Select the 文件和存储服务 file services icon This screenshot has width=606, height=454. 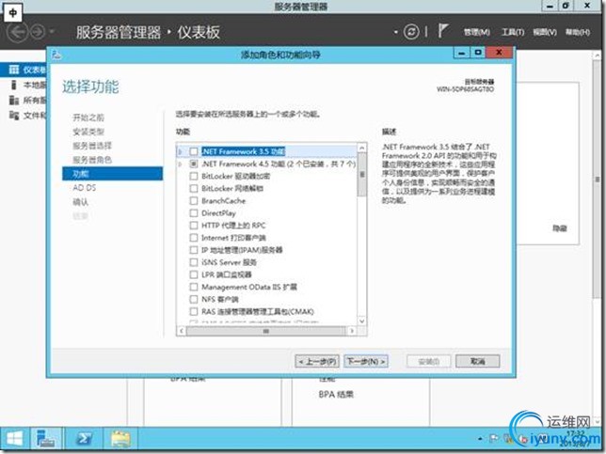point(14,116)
